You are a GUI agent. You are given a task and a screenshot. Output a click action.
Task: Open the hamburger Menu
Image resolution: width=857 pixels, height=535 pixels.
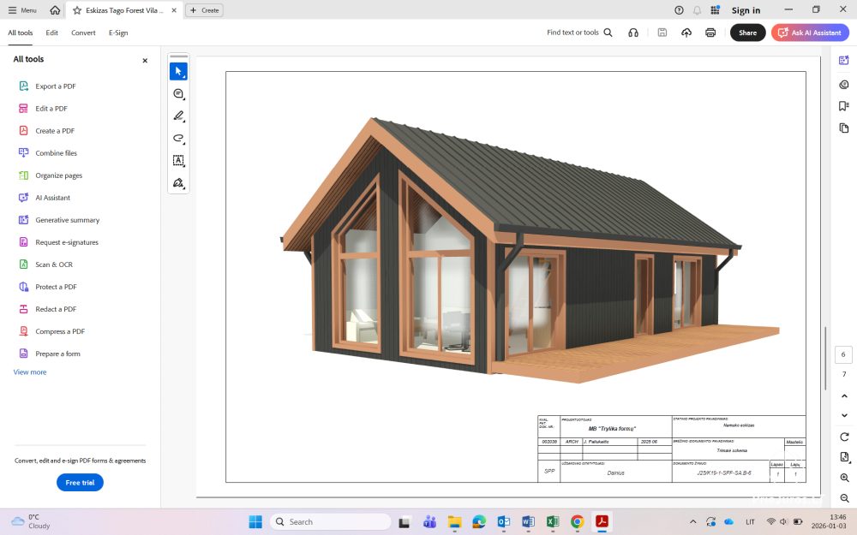[x=22, y=10]
